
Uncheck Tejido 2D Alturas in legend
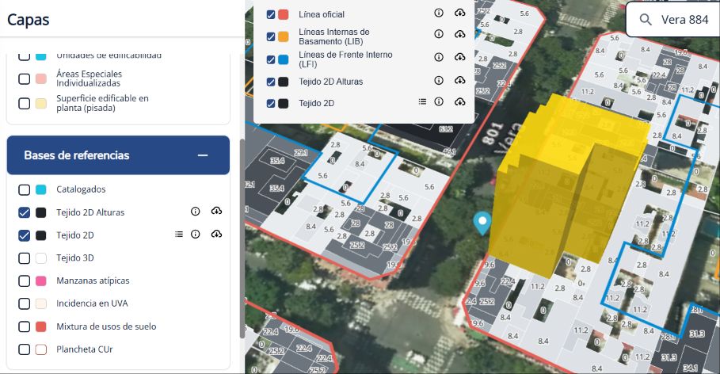(x=271, y=82)
